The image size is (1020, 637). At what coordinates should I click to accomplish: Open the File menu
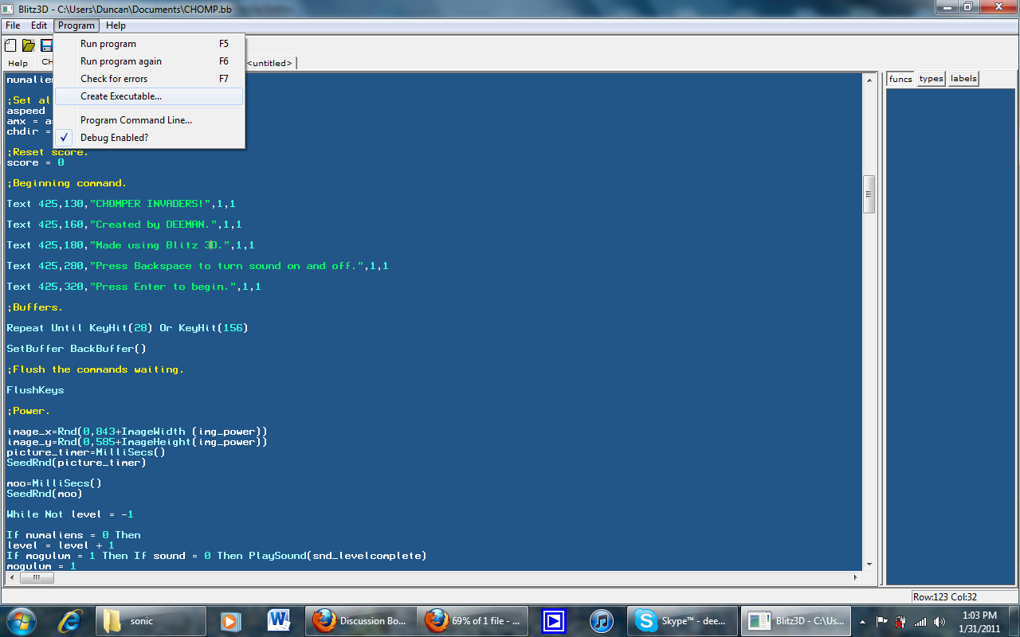tap(13, 25)
